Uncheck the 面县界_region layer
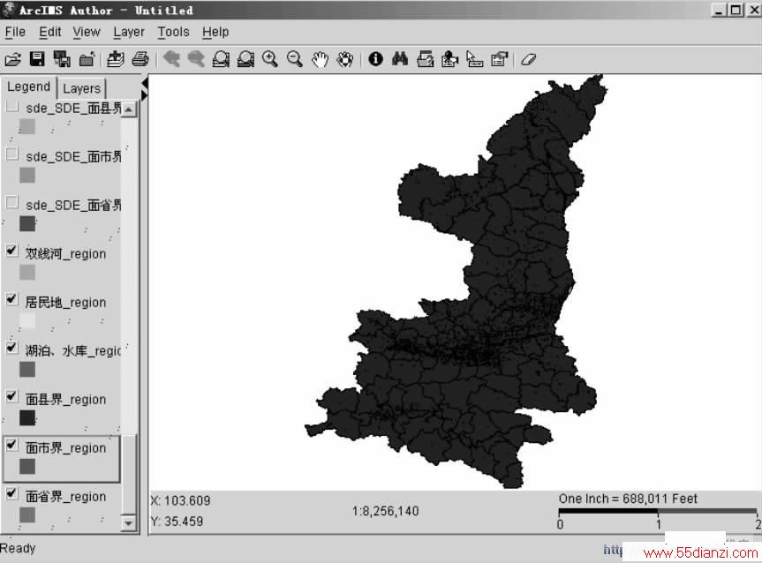 click(x=12, y=396)
